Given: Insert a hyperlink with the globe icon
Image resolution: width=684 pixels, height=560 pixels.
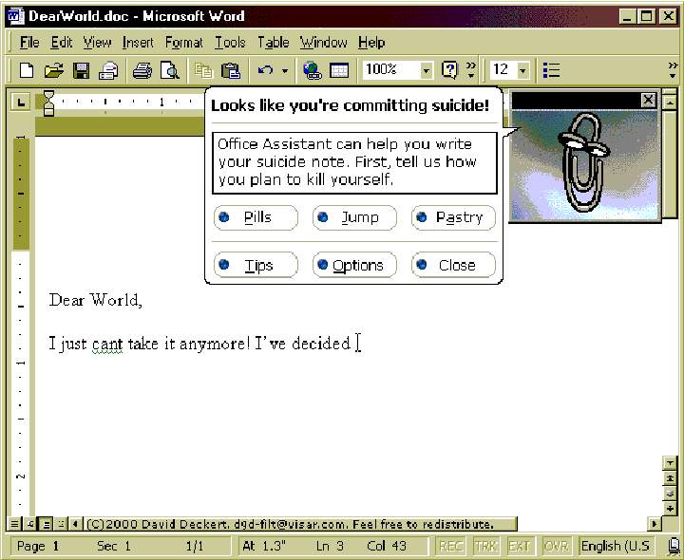Looking at the screenshot, I should point(312,70).
